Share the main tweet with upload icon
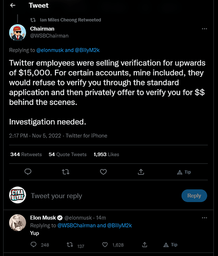218x256 pixels. pyautogui.click(x=141, y=172)
